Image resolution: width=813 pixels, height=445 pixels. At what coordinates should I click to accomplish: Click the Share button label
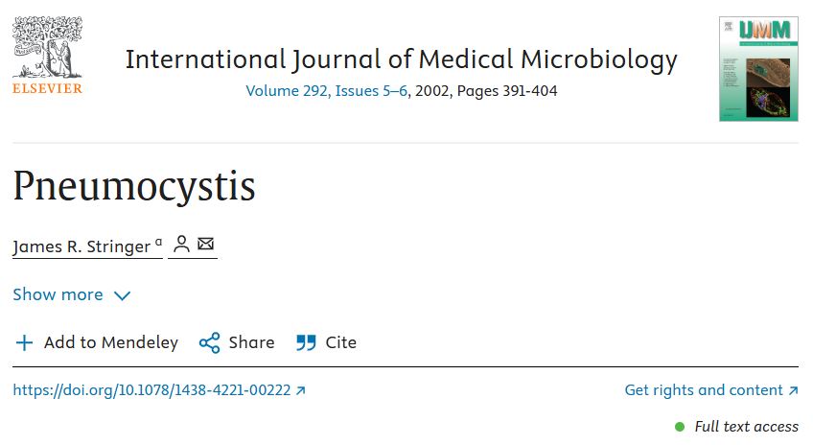point(251,342)
